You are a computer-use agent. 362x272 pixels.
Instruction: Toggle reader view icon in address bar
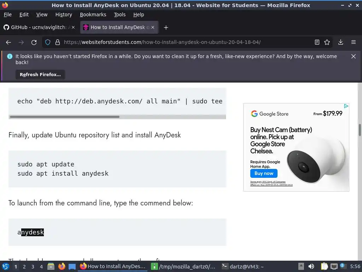pyautogui.click(x=317, y=42)
